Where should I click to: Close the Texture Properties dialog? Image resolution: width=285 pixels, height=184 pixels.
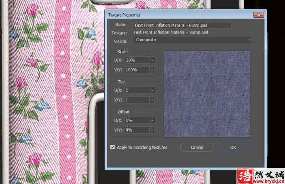click(258, 15)
